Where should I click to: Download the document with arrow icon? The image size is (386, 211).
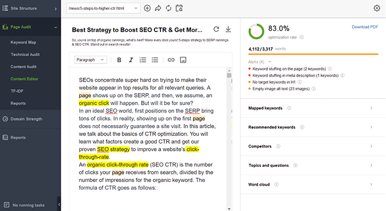coord(228,29)
